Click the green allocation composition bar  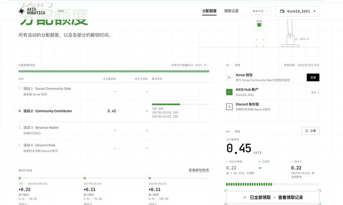[x=114, y=71]
